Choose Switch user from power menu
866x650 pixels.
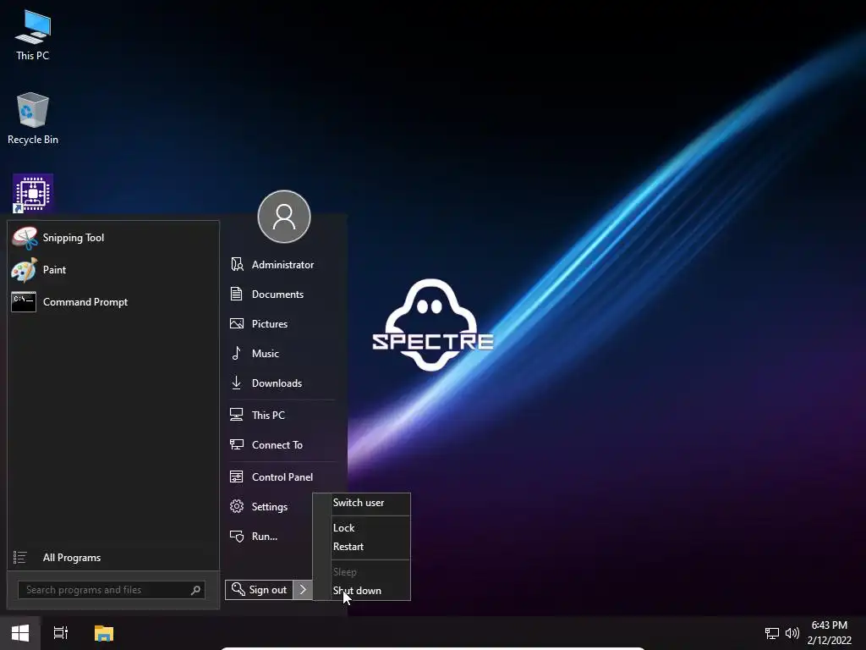[362, 503]
